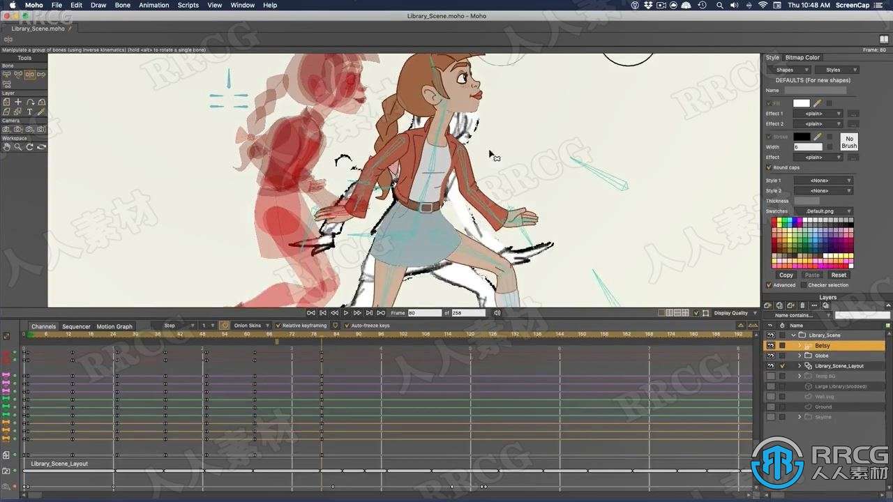Toggle the audio mute speaker icon

click(497, 313)
